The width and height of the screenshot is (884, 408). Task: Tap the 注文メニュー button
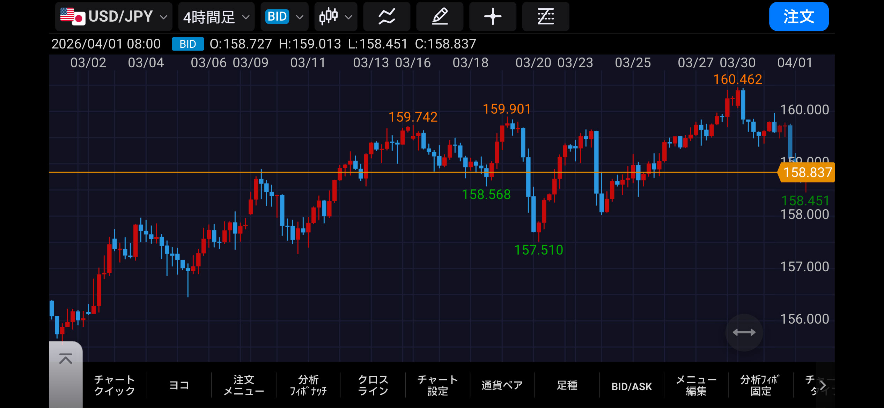tap(244, 385)
